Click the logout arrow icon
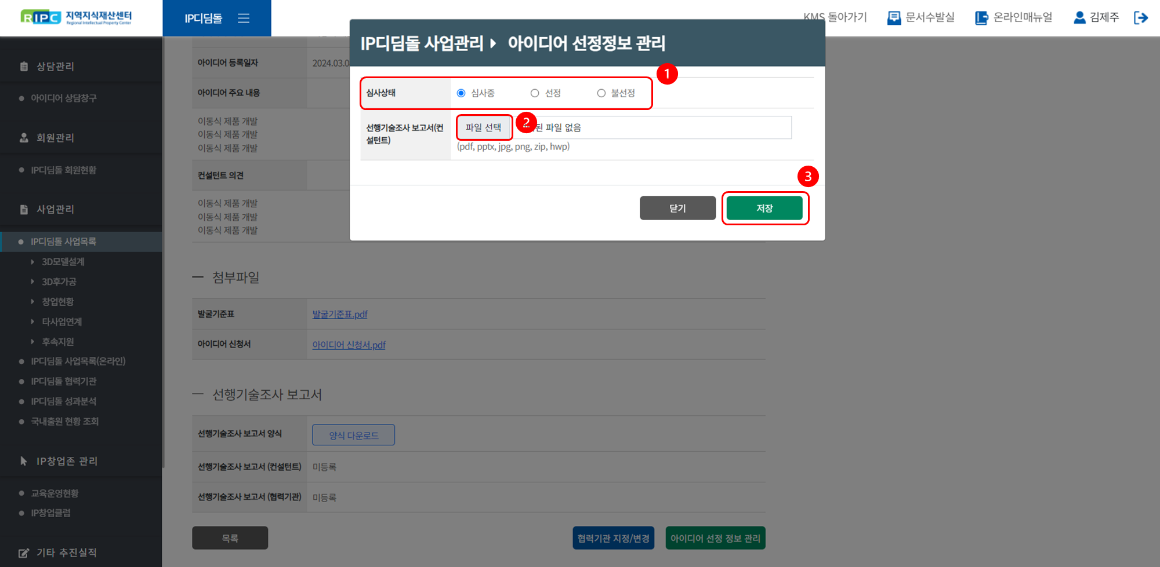The width and height of the screenshot is (1160, 567). [1141, 18]
